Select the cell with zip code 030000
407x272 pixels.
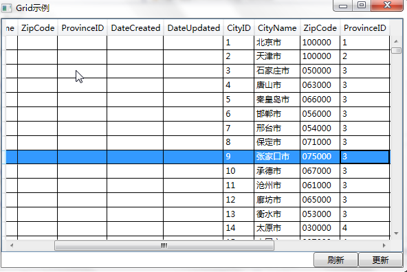(320, 228)
